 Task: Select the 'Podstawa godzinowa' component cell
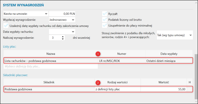pos(49,90)
